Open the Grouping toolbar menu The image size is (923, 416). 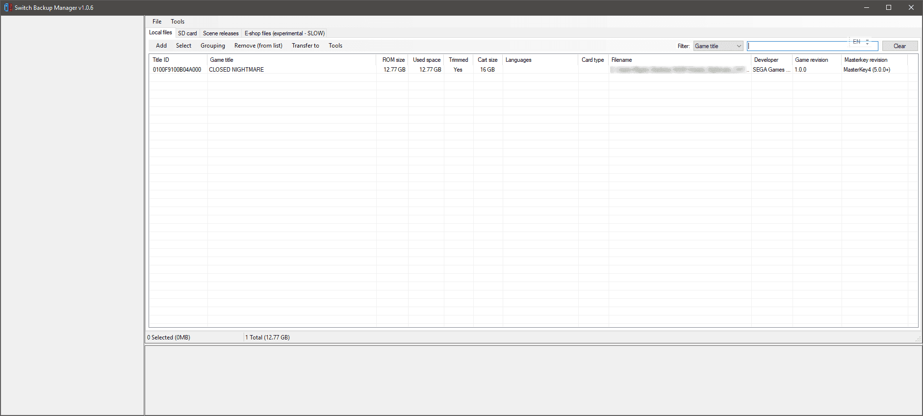(213, 46)
